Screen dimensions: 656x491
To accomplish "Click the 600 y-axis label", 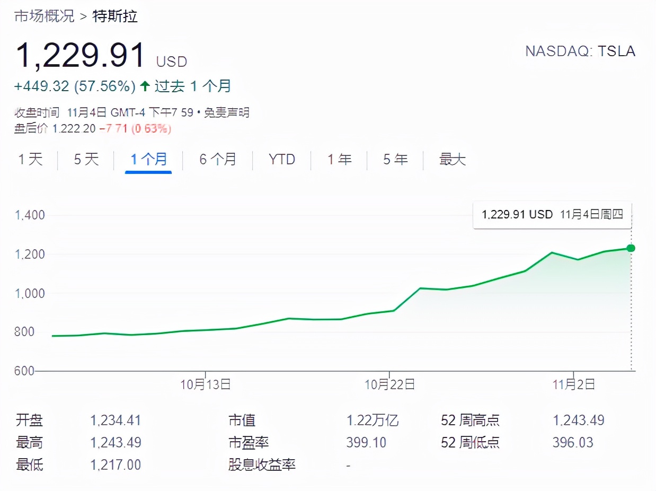I will point(25,371).
